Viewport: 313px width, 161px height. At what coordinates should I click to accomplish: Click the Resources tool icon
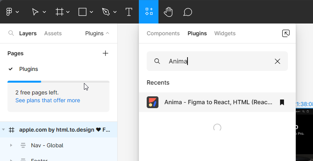pos(149,12)
